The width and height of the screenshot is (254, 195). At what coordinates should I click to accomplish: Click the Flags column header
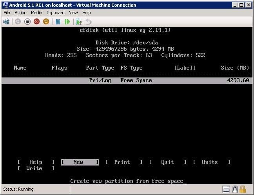click(x=59, y=68)
